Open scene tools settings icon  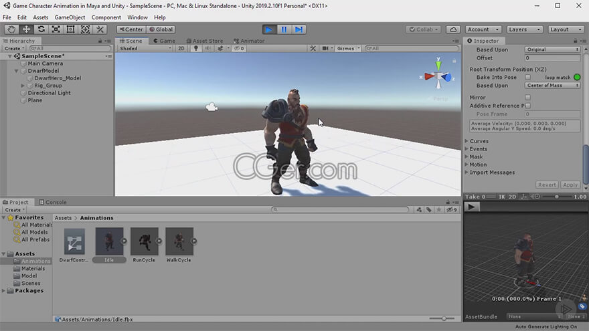tap(313, 48)
